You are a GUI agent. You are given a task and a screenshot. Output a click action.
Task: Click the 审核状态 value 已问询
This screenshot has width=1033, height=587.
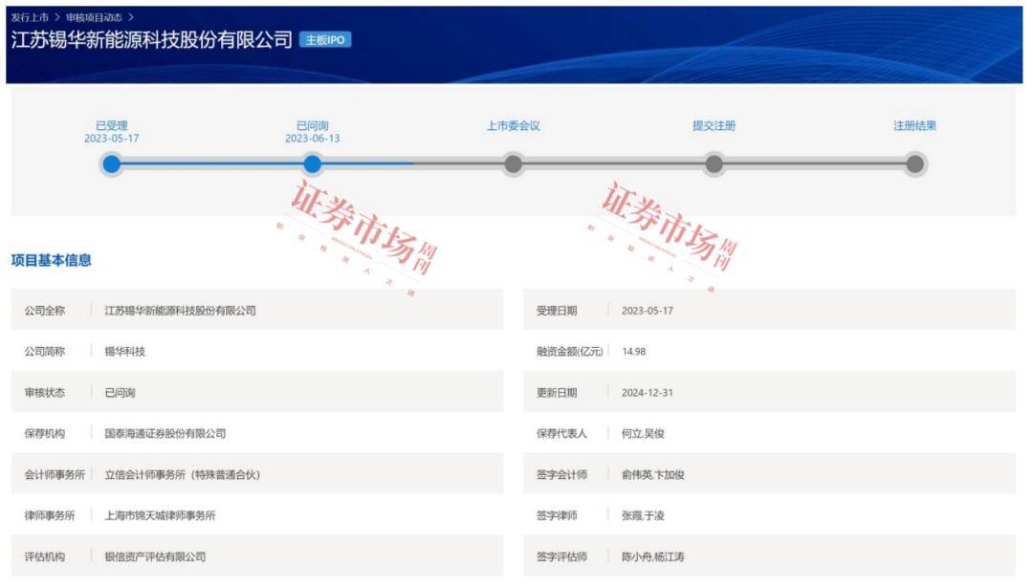coord(120,393)
